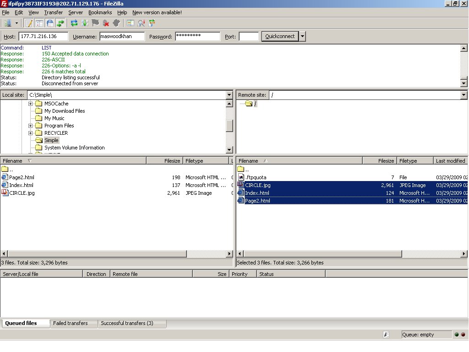The width and height of the screenshot is (469, 352).
Task: Select the My Music folder icon
Action: (38, 118)
